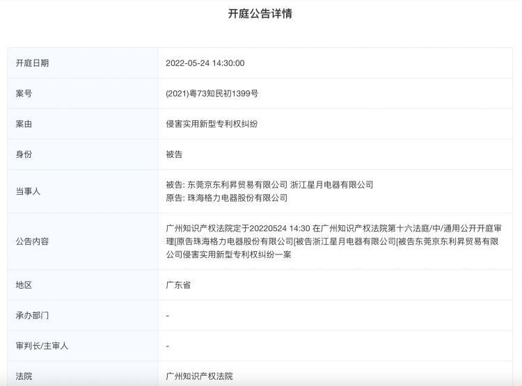Image resolution: width=522 pixels, height=386 pixels.
Task: Click the 被告 identity value
Action: pyautogui.click(x=174, y=154)
